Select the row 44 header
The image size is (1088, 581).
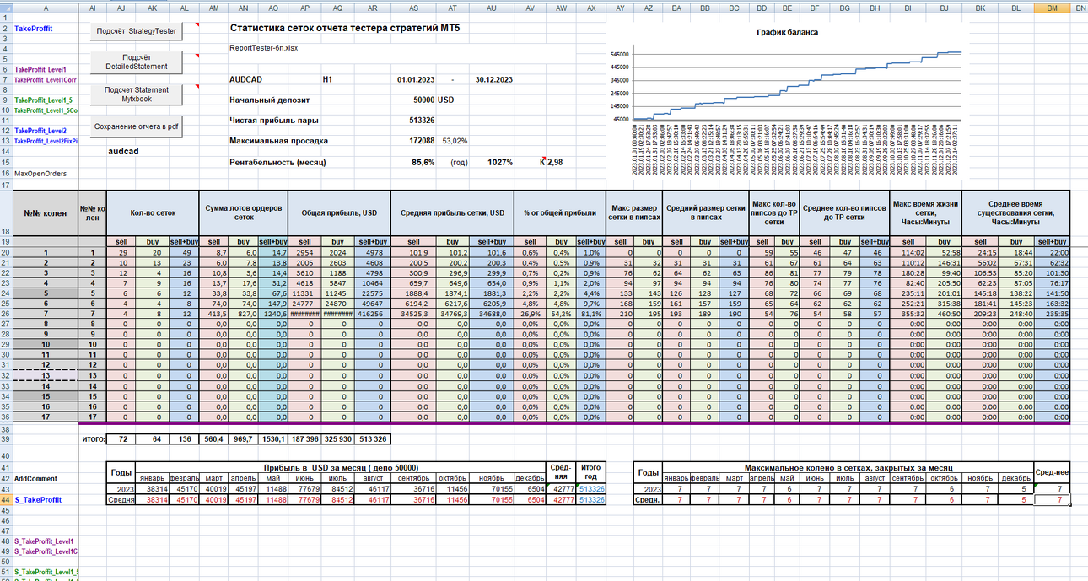(6, 500)
